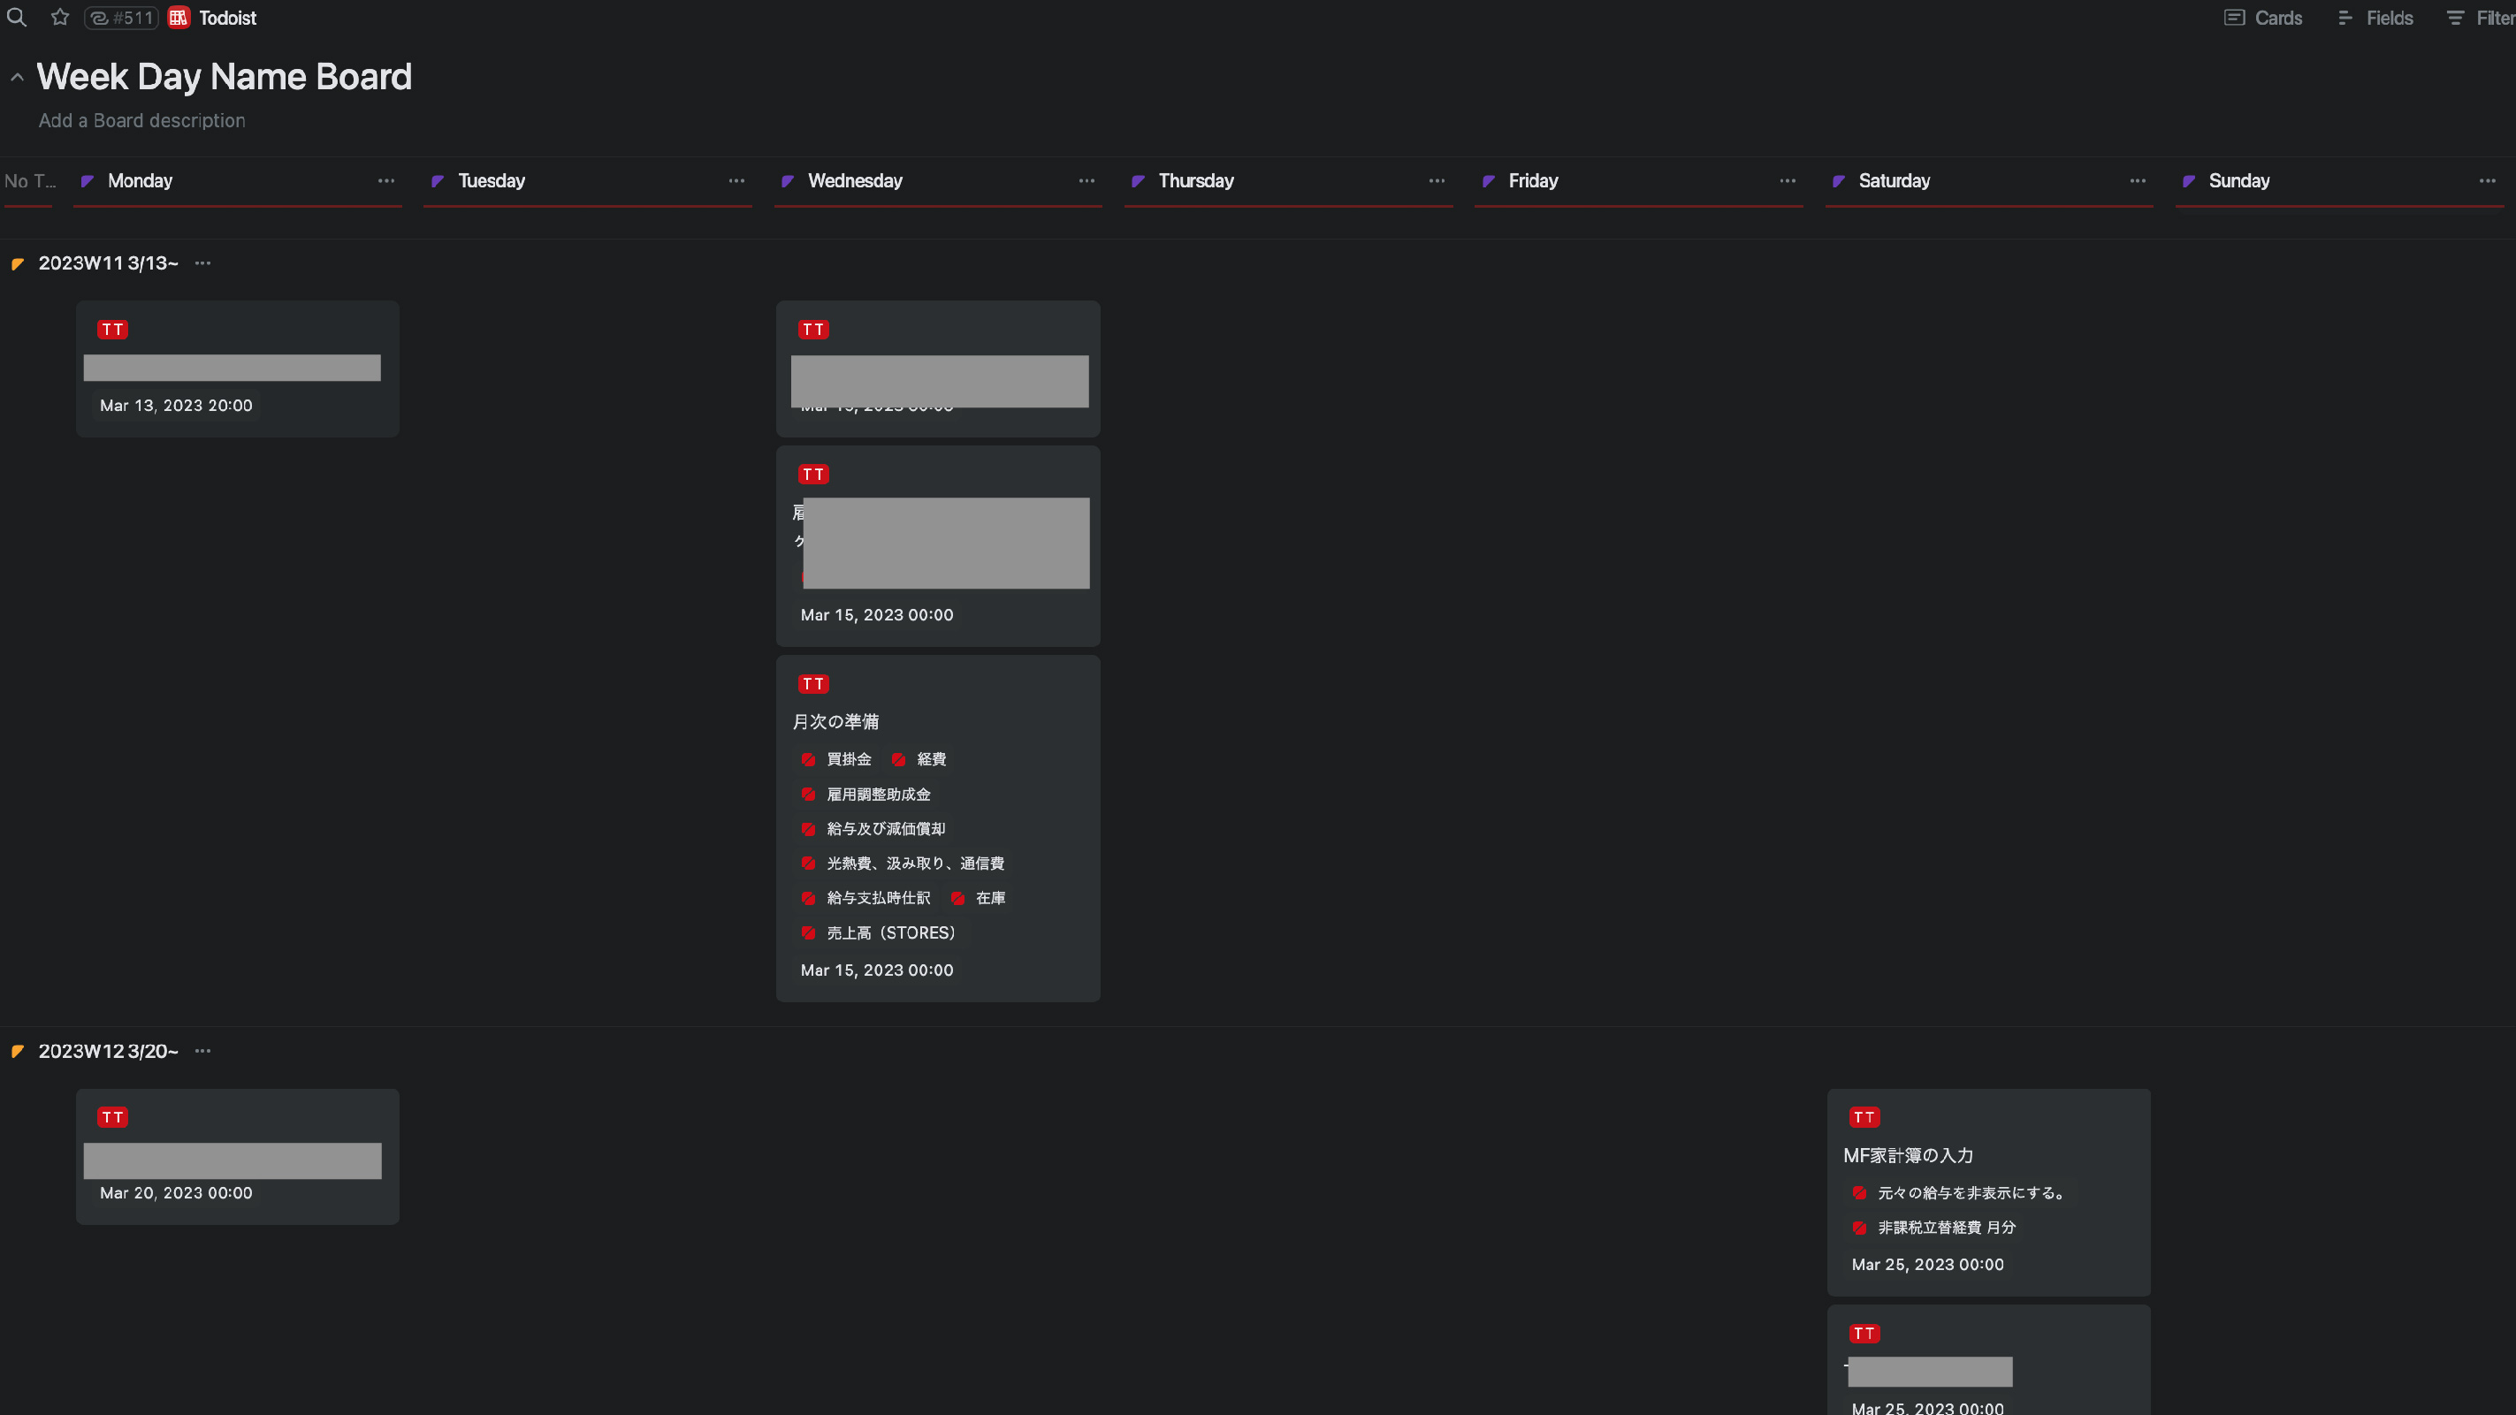This screenshot has width=2516, height=1415.
Task: Open Monday column options menu
Action: click(x=385, y=180)
